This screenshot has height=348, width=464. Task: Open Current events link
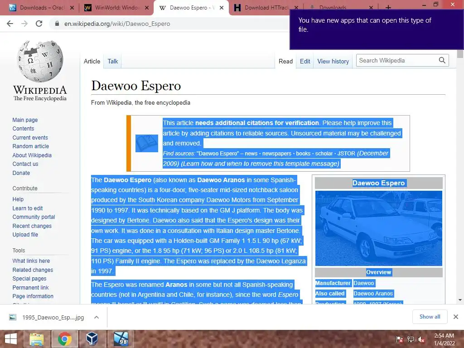pyautogui.click(x=30, y=137)
